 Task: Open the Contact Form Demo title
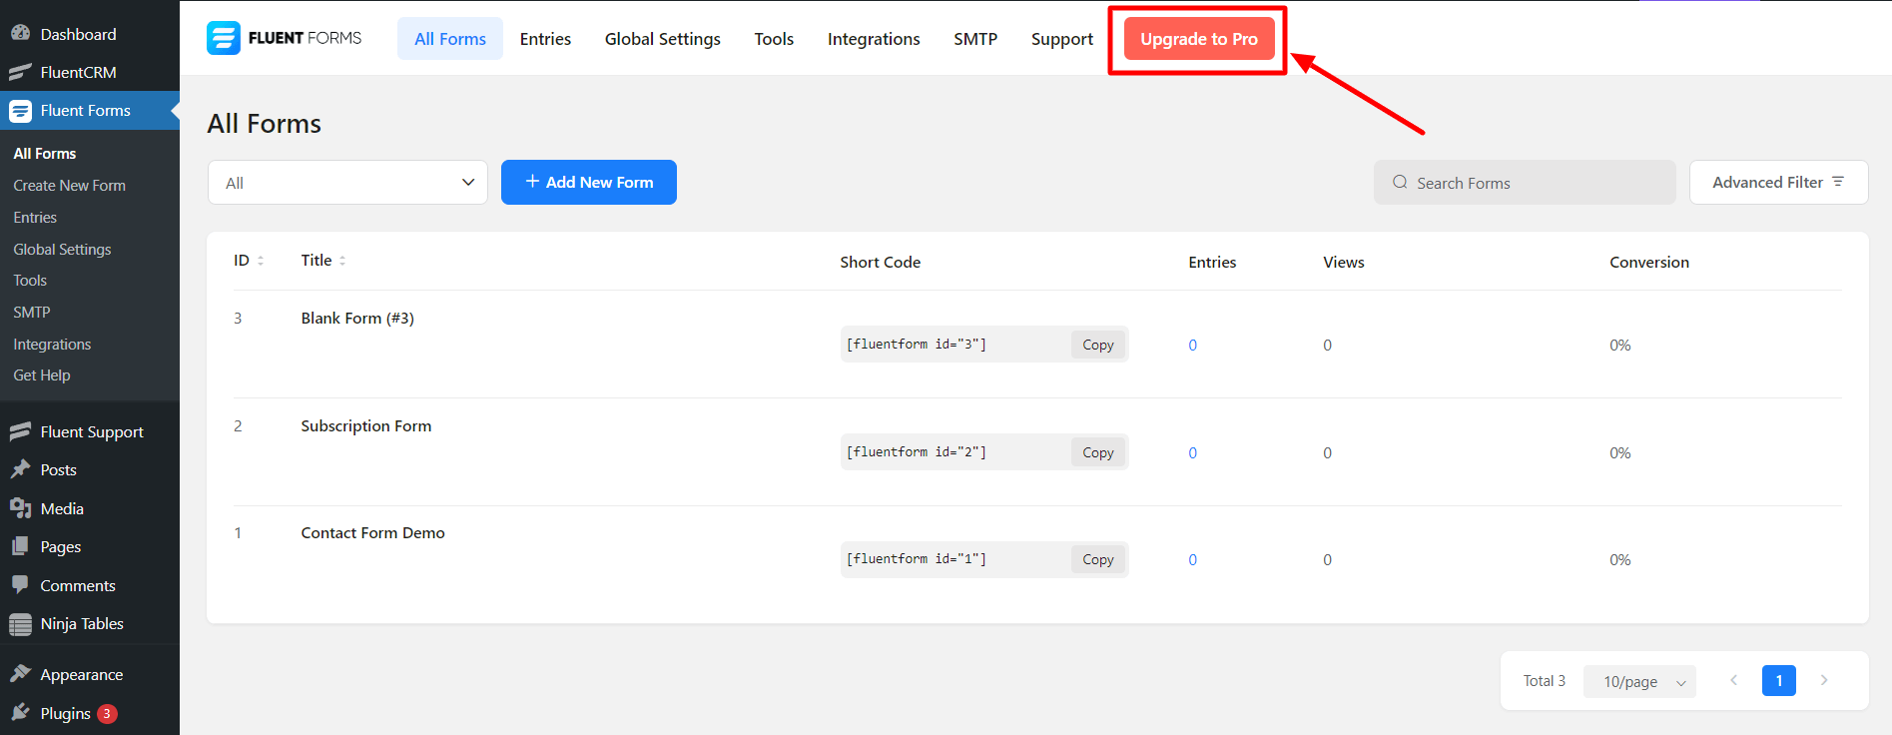coord(373,532)
